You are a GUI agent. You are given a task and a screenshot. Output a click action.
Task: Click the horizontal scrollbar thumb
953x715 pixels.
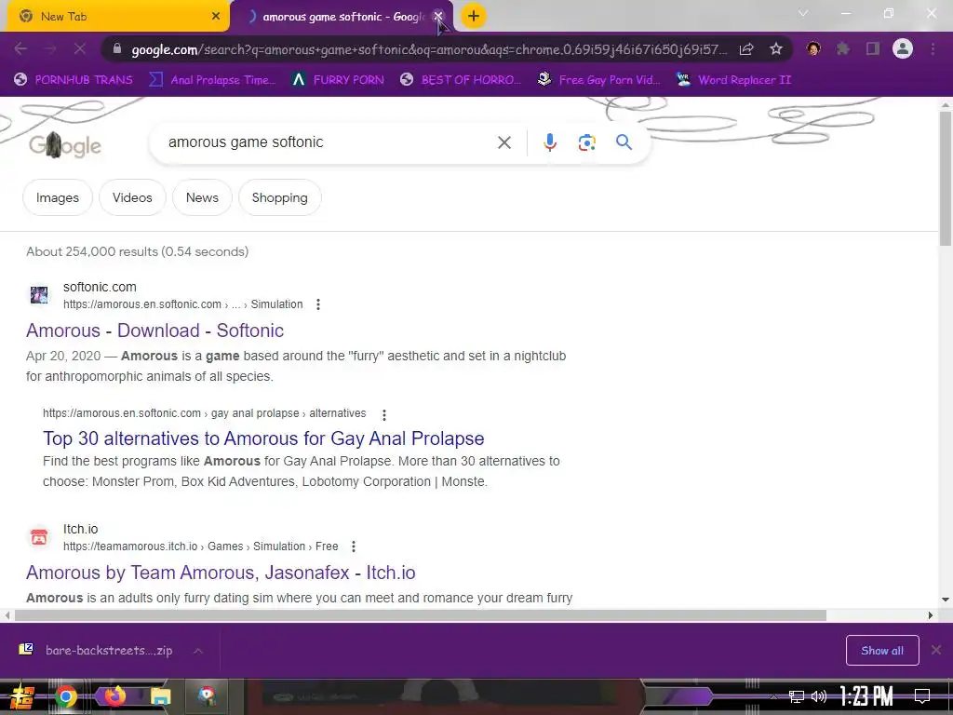coord(421,615)
